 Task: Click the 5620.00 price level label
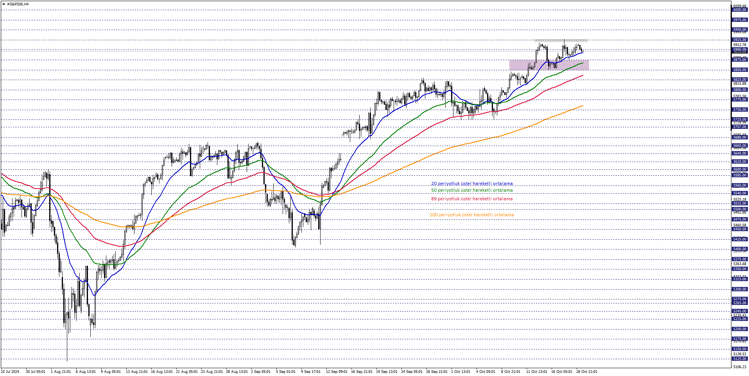[x=740, y=162]
